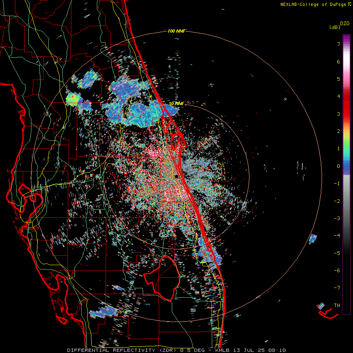Click the TH label on the color scale
This screenshot has height=353, width=353.
point(337,306)
